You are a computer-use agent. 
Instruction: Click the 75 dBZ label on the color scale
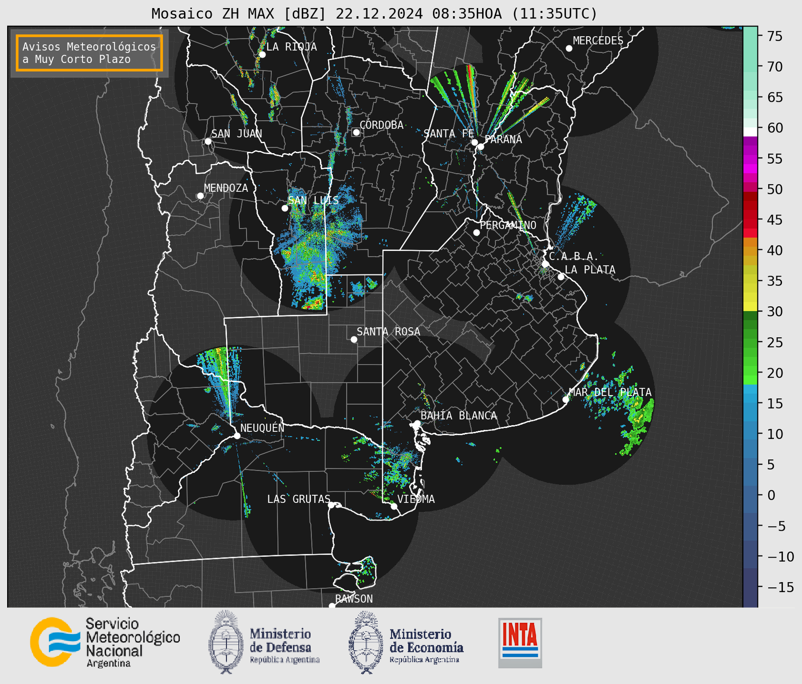tap(774, 36)
